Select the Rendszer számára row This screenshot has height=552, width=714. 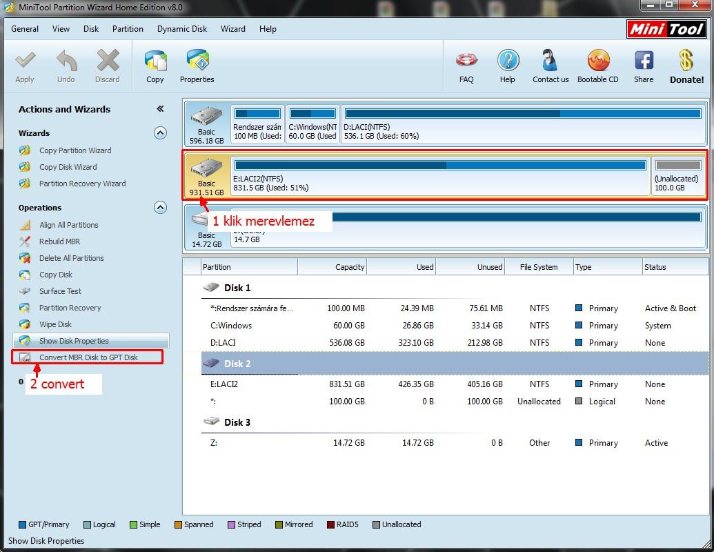[455, 308]
